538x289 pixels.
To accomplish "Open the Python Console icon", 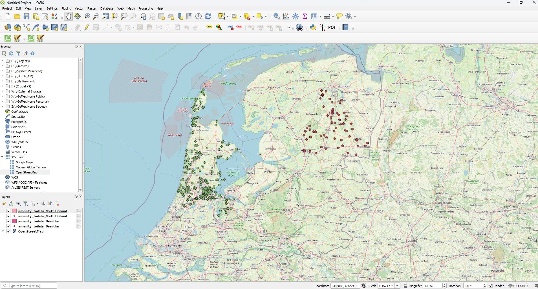I will coord(313,27).
